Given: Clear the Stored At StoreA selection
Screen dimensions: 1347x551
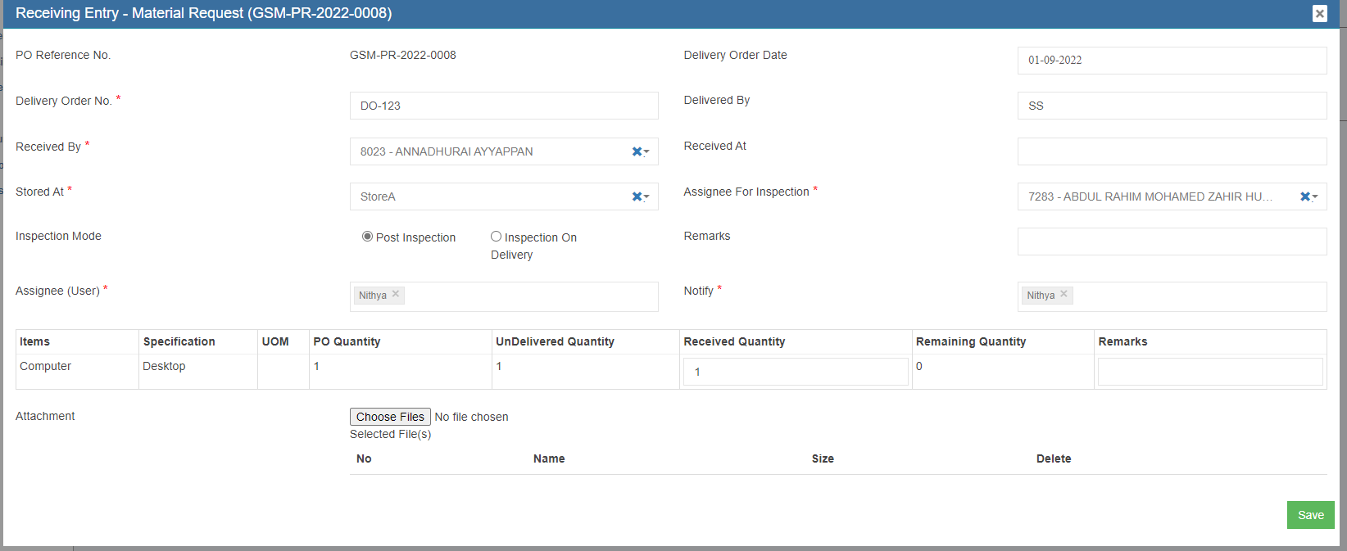Looking at the screenshot, I should [x=637, y=196].
